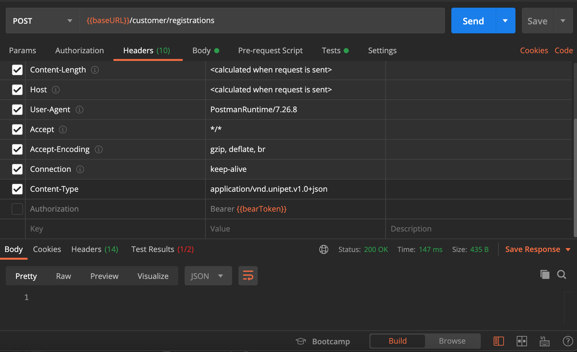
Task: Disable the Accept-Encoding header checkbox
Action: (17, 149)
